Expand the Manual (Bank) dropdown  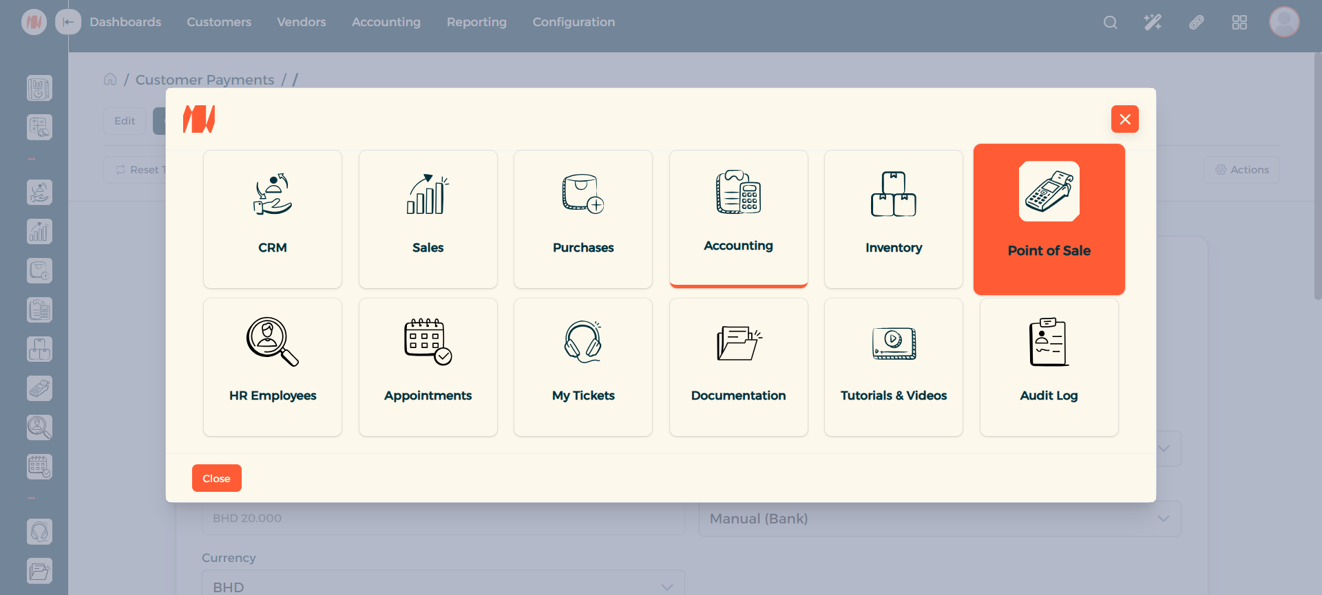pyautogui.click(x=939, y=519)
